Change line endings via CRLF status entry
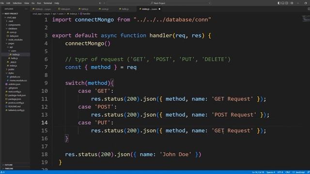 tap(288, 172)
